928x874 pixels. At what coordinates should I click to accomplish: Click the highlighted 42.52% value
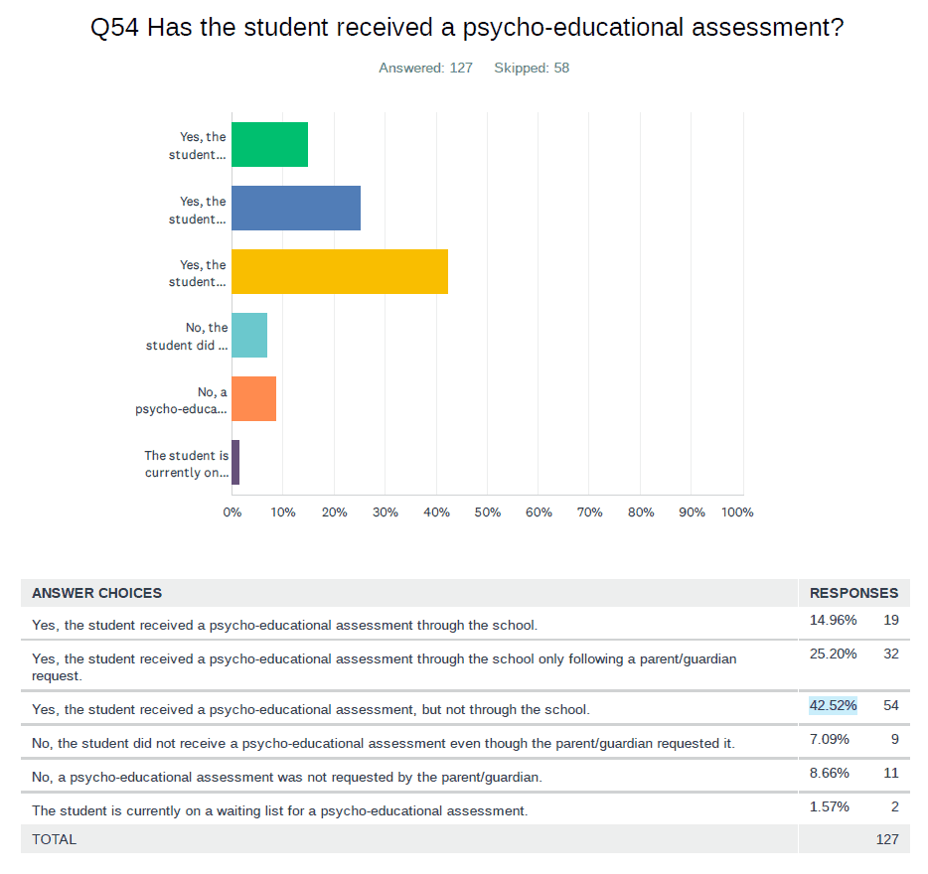coord(833,705)
